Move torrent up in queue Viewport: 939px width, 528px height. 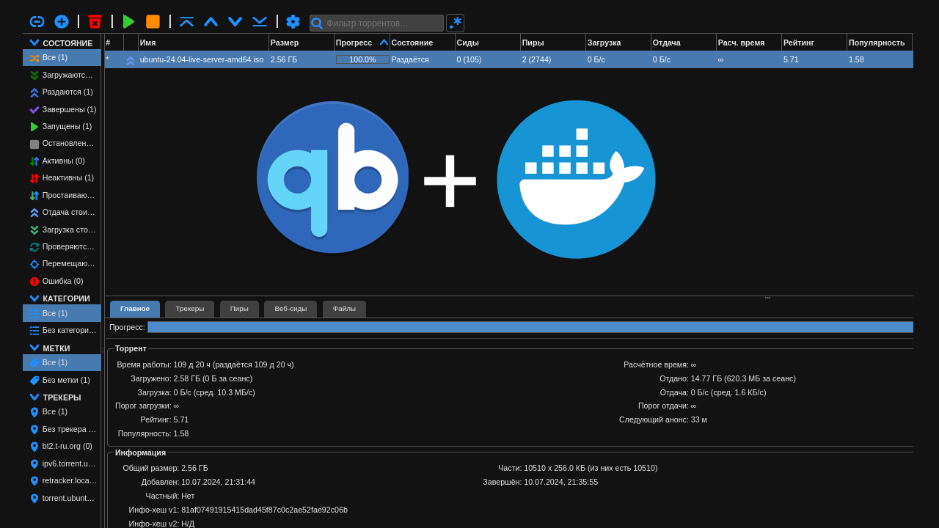(x=211, y=21)
